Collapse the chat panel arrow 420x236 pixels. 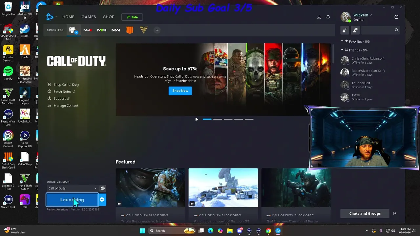pos(394,213)
